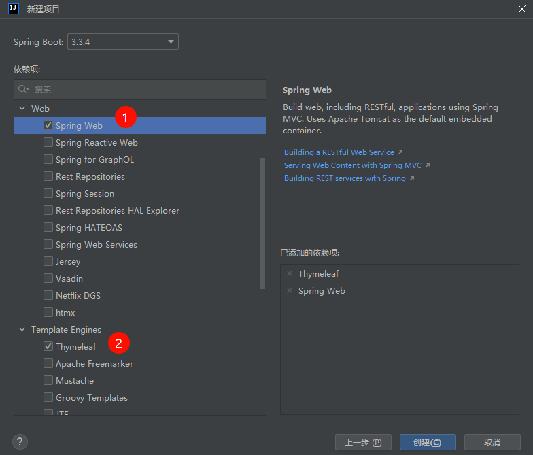Tick the Spring HATEOAS checkbox
This screenshot has height=455, width=533.
click(x=48, y=227)
